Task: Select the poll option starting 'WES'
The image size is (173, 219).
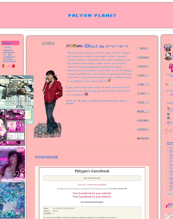Action: pos(167,159)
